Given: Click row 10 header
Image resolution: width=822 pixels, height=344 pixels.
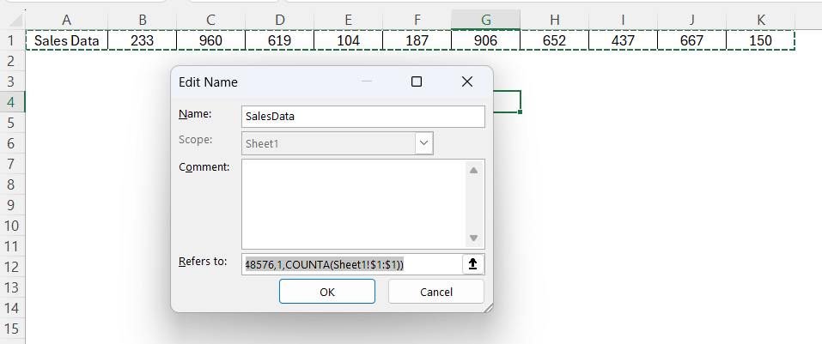Looking at the screenshot, I should click(x=12, y=225).
